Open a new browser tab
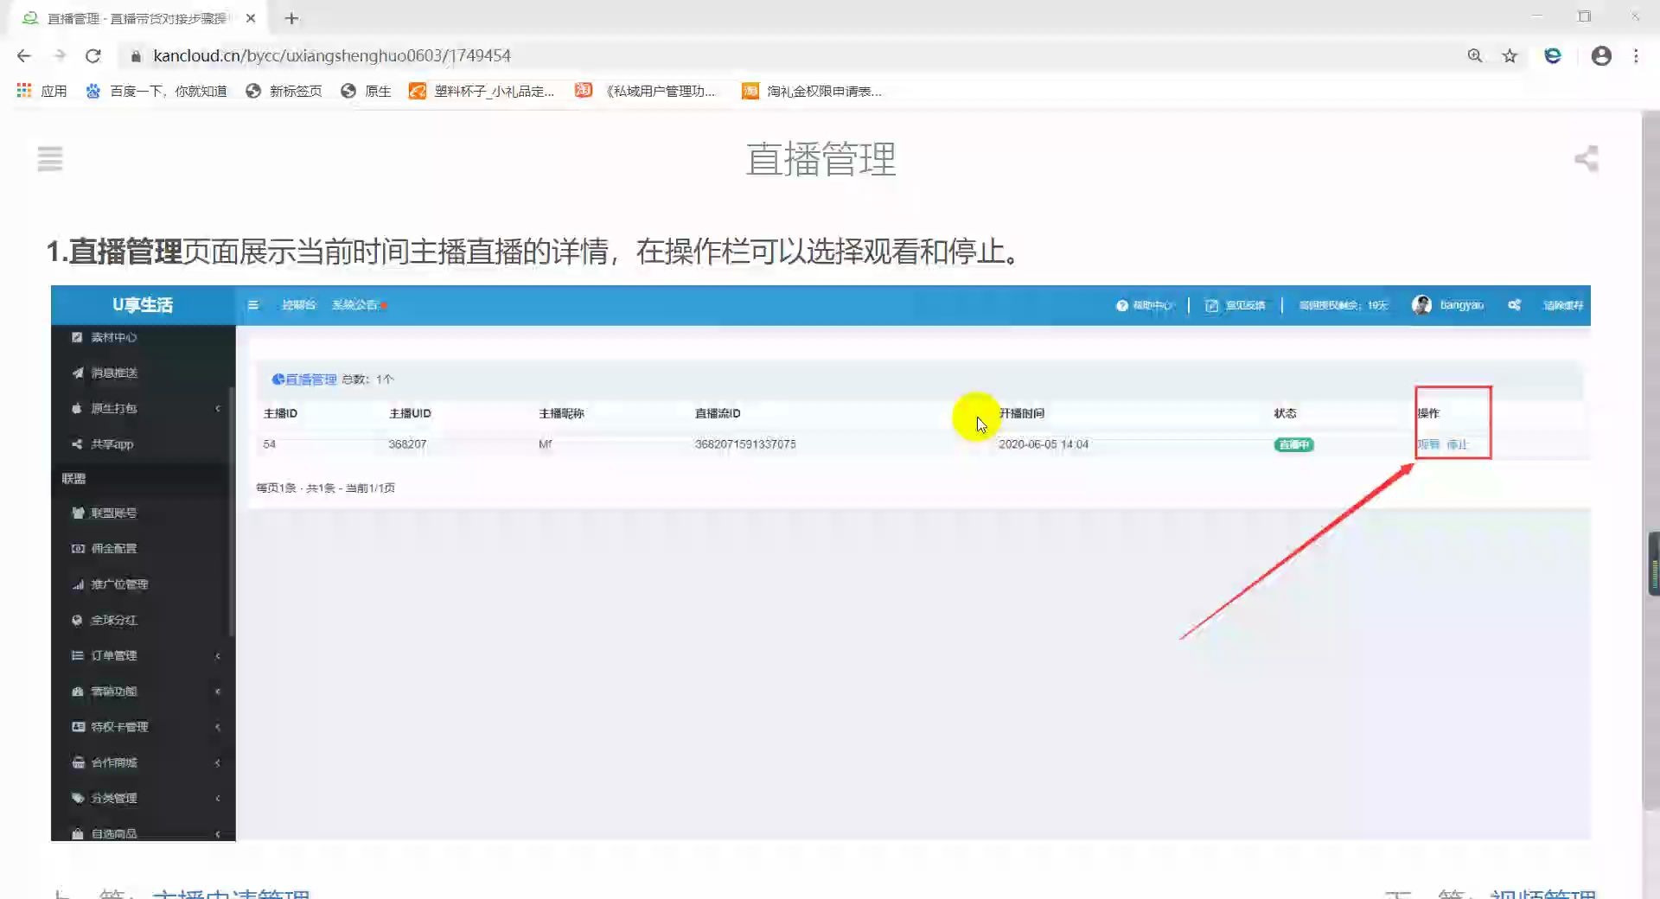1660x899 pixels. [291, 18]
